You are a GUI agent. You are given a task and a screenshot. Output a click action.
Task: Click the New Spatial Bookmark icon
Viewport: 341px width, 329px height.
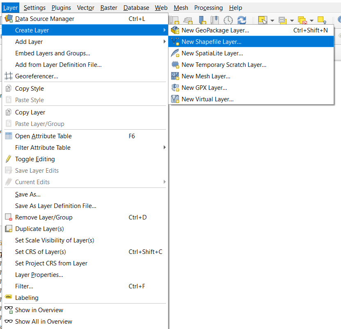(x=202, y=20)
